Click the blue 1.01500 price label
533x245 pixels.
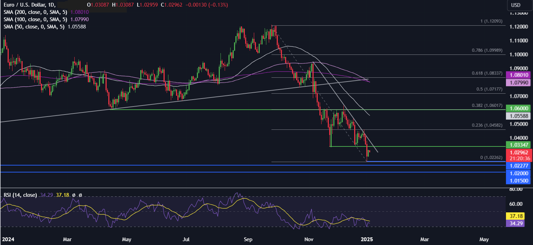point(518,180)
